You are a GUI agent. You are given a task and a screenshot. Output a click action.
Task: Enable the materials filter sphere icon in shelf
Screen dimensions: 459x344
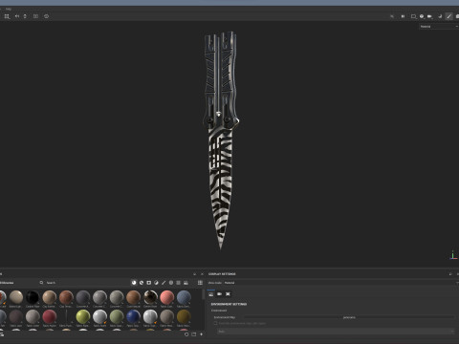[134, 283]
